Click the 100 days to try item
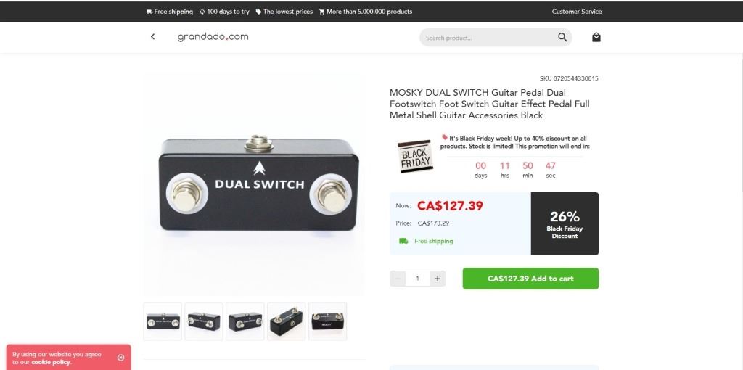 point(224,12)
